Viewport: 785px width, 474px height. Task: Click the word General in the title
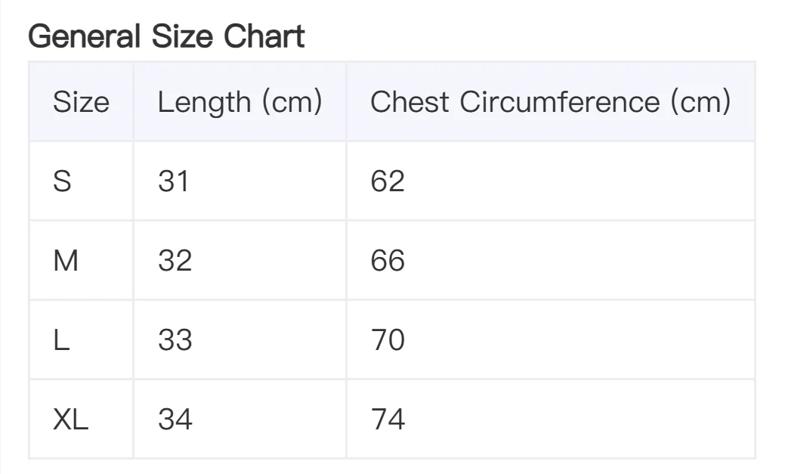pyautogui.click(x=85, y=36)
